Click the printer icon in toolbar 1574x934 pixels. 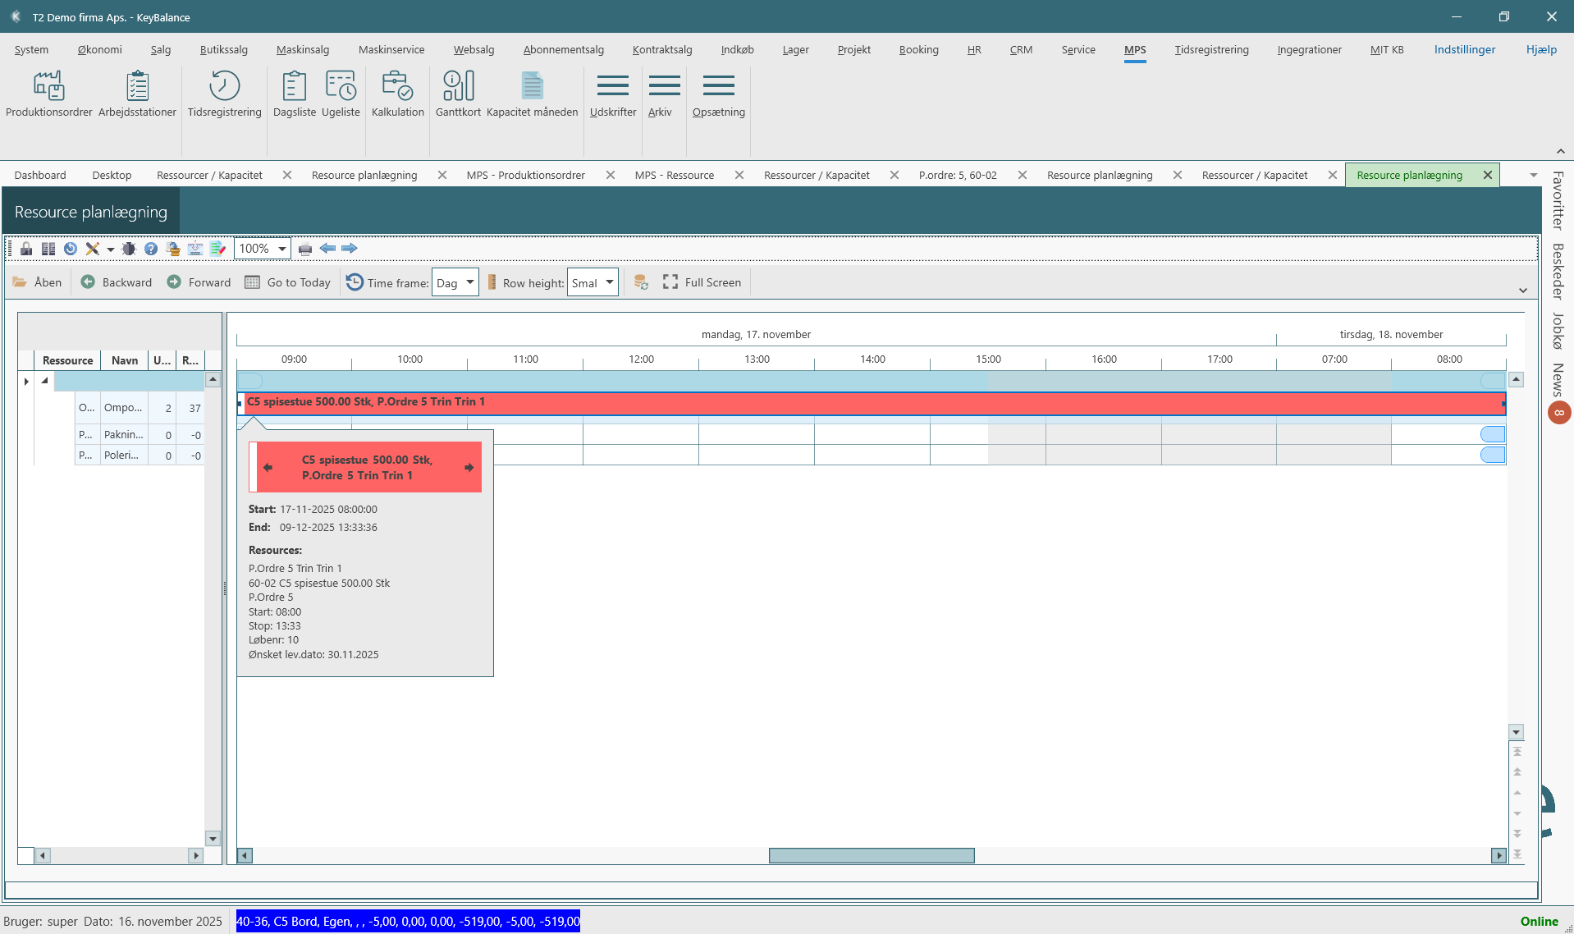tap(305, 249)
